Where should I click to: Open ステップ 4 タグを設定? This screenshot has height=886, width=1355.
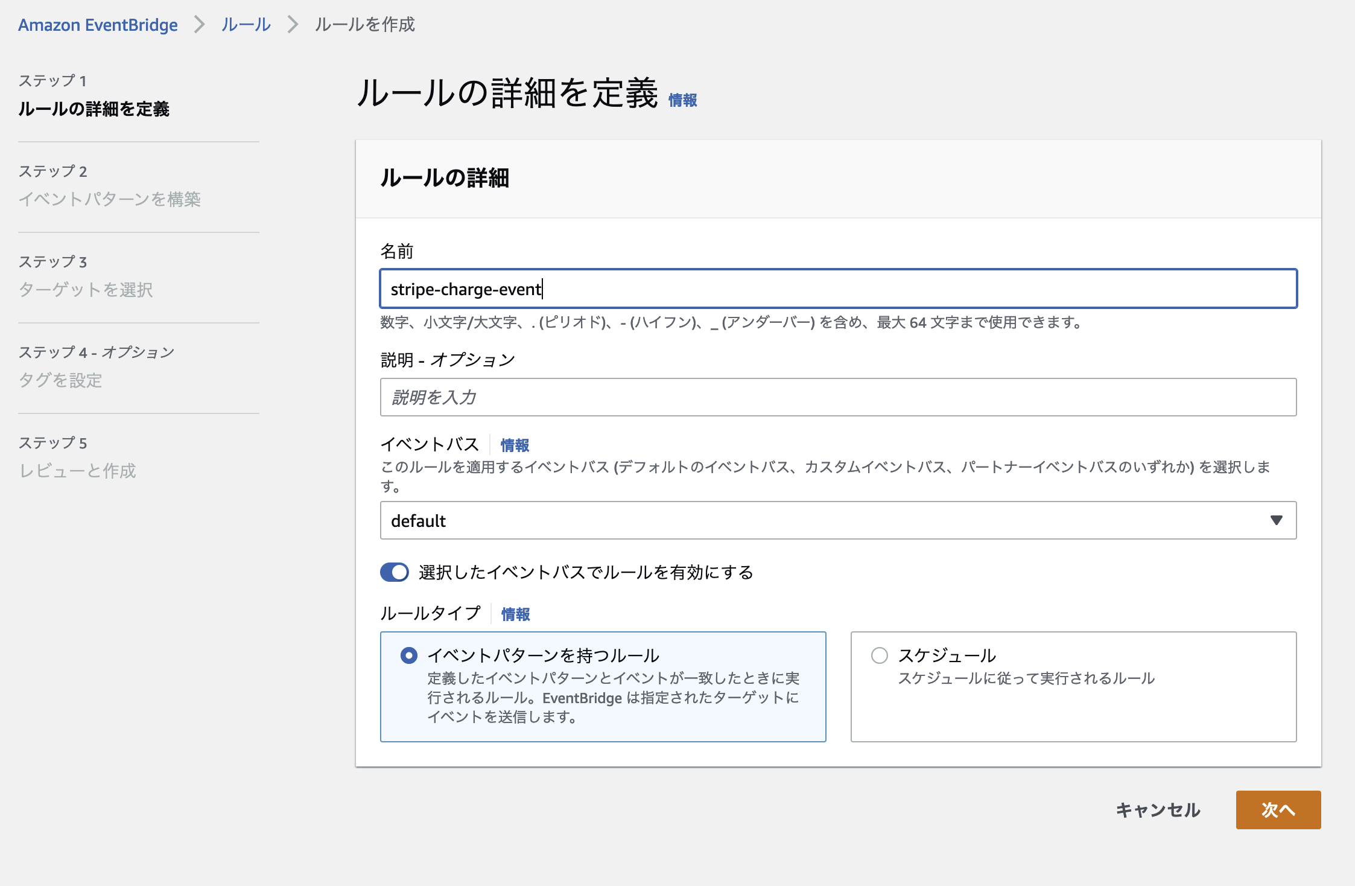60,381
